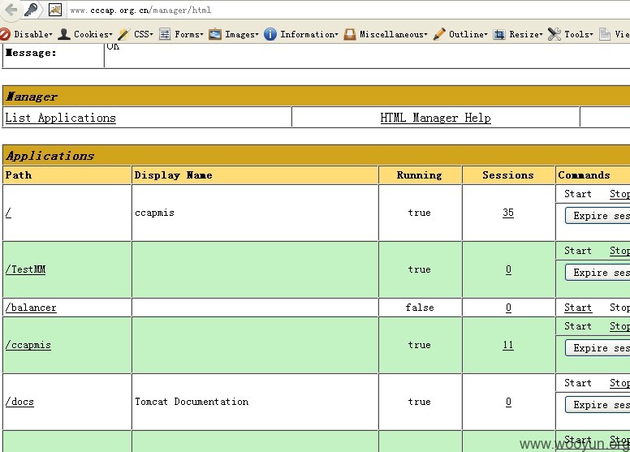Click the key icon beside the address bar
This screenshot has height=452, width=630.
(x=32, y=10)
